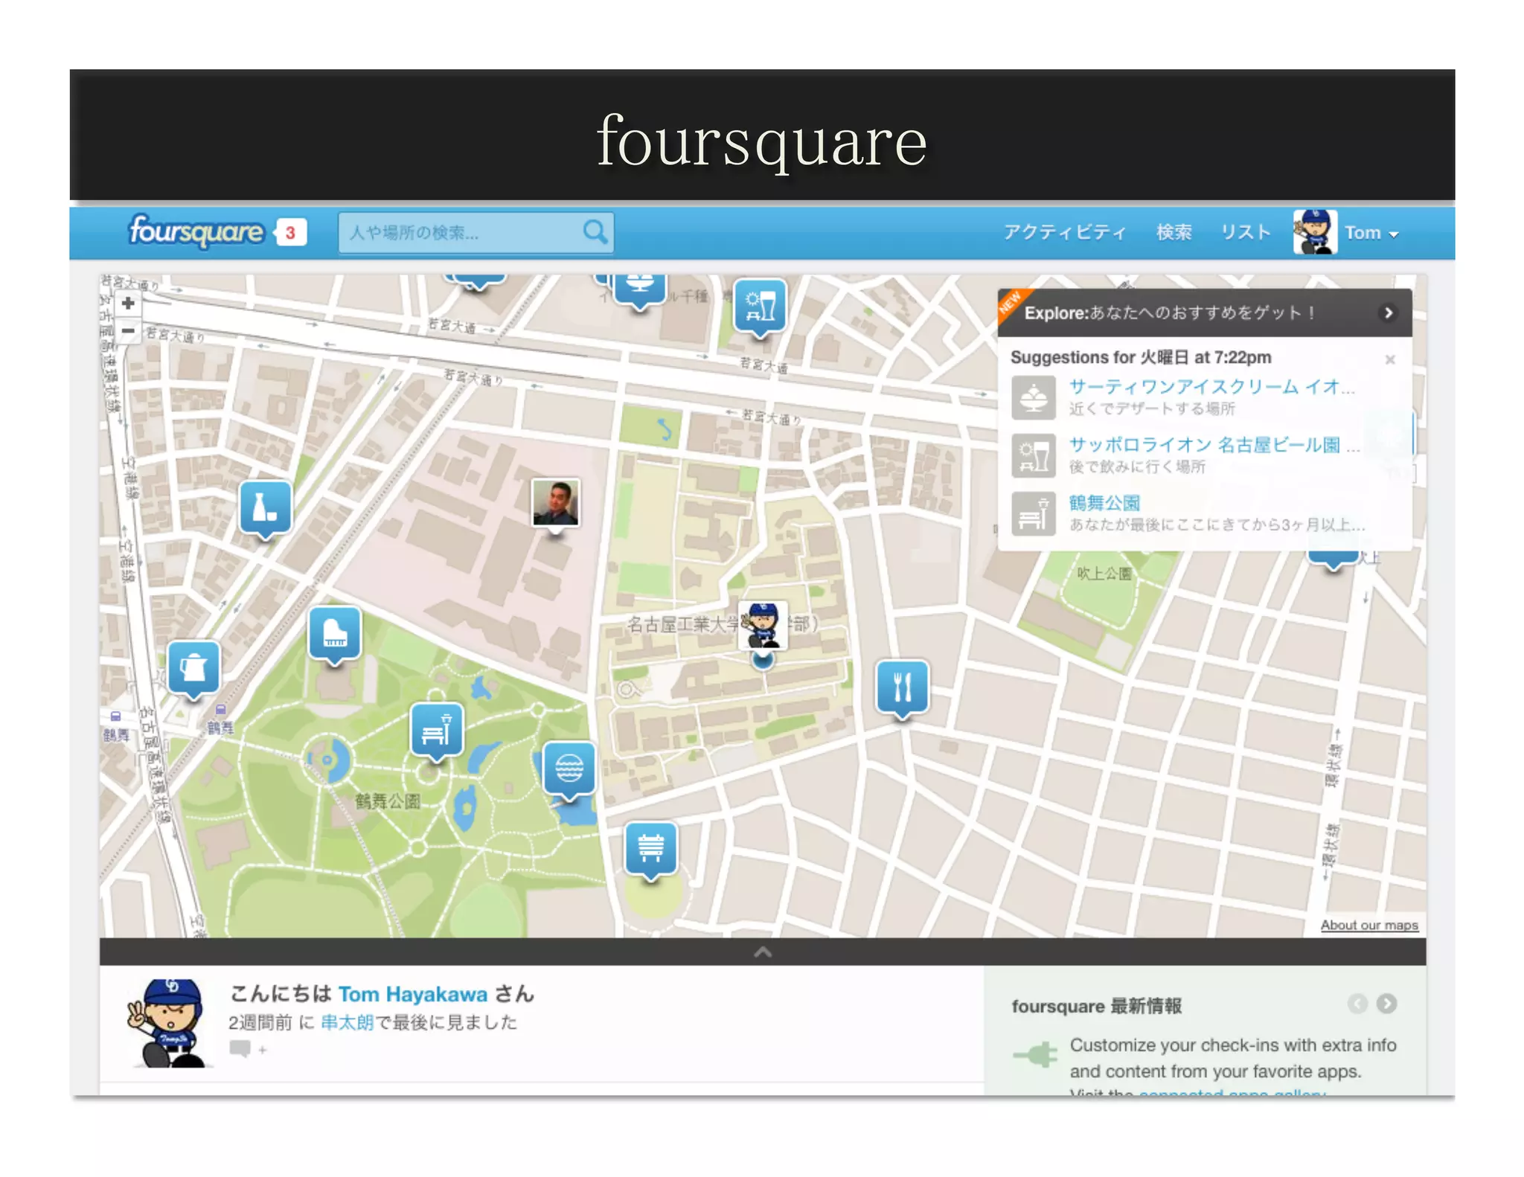The width and height of the screenshot is (1524, 1177).
Task: Show next foursquare 最新情報 item
Action: coord(1386,1004)
